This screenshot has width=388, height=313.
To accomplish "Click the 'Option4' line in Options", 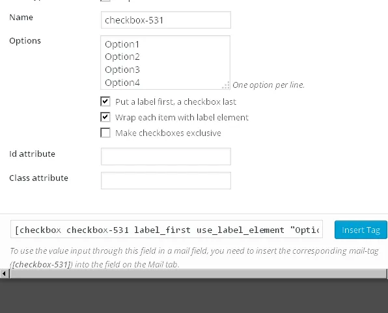I will [x=122, y=83].
